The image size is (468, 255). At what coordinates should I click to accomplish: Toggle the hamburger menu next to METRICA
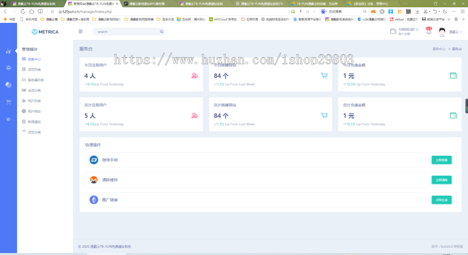pos(80,31)
